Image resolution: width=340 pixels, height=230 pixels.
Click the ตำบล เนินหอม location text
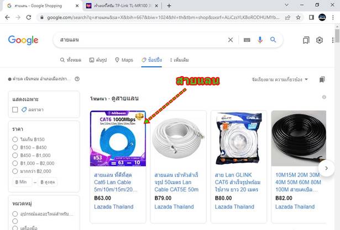pyautogui.click(x=41, y=79)
